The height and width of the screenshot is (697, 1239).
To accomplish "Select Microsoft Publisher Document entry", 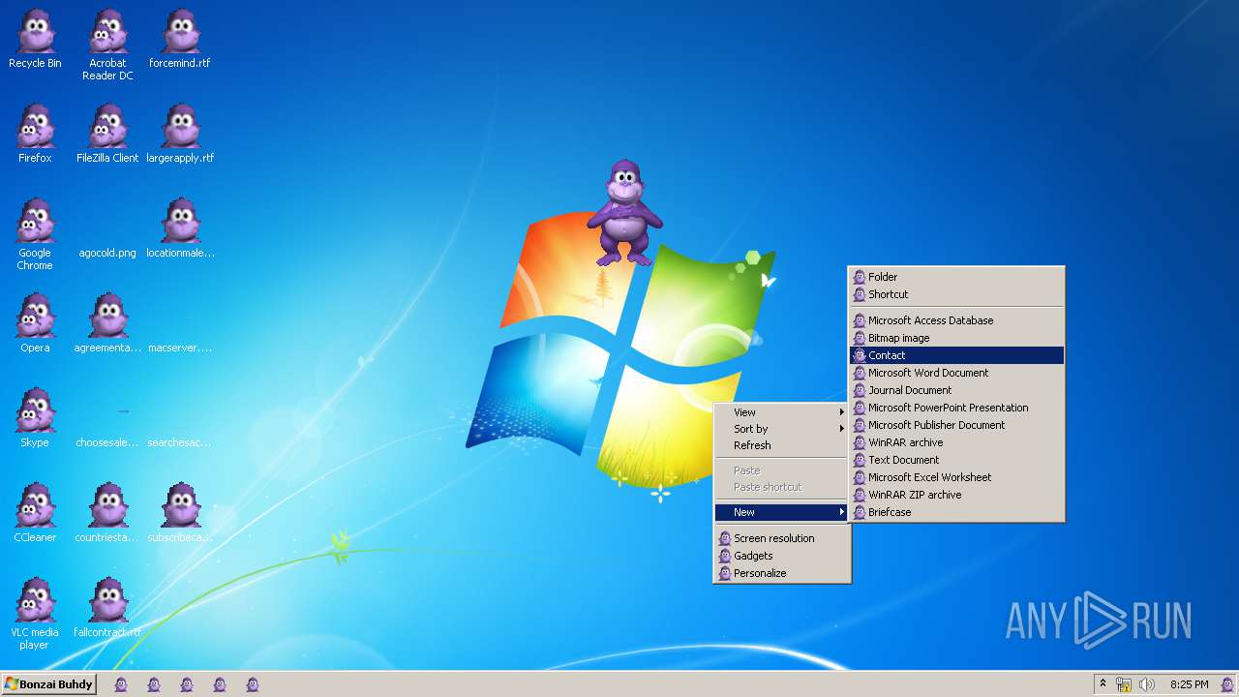I will coord(956,425).
